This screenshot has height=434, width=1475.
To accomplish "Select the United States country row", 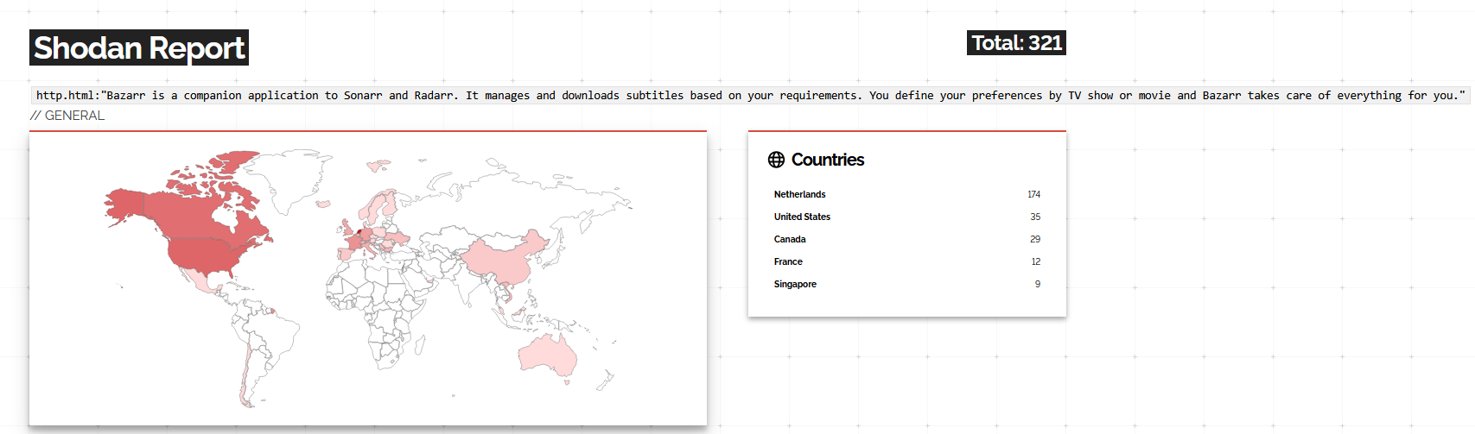I will [907, 217].
